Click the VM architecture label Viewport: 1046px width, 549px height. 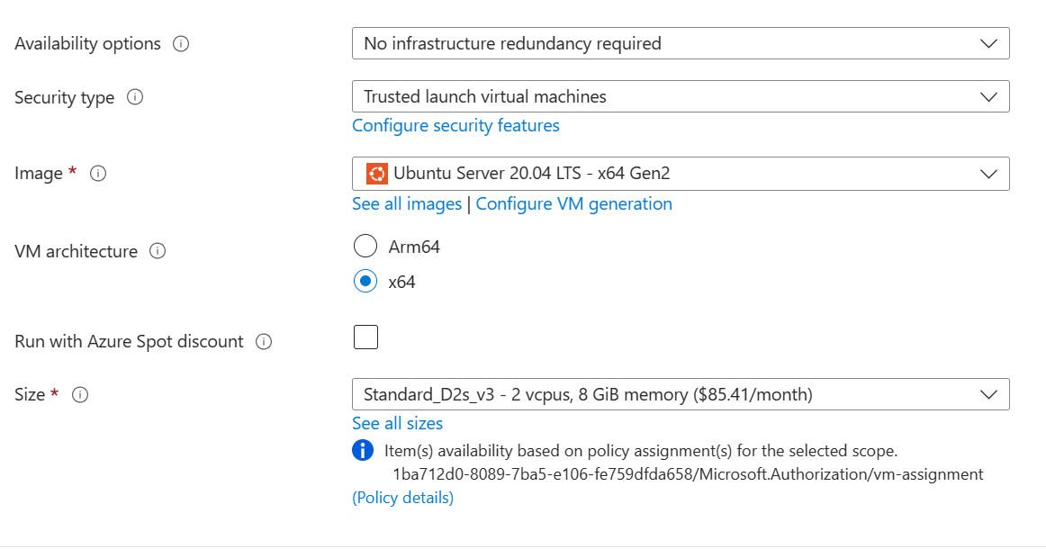pos(76,251)
